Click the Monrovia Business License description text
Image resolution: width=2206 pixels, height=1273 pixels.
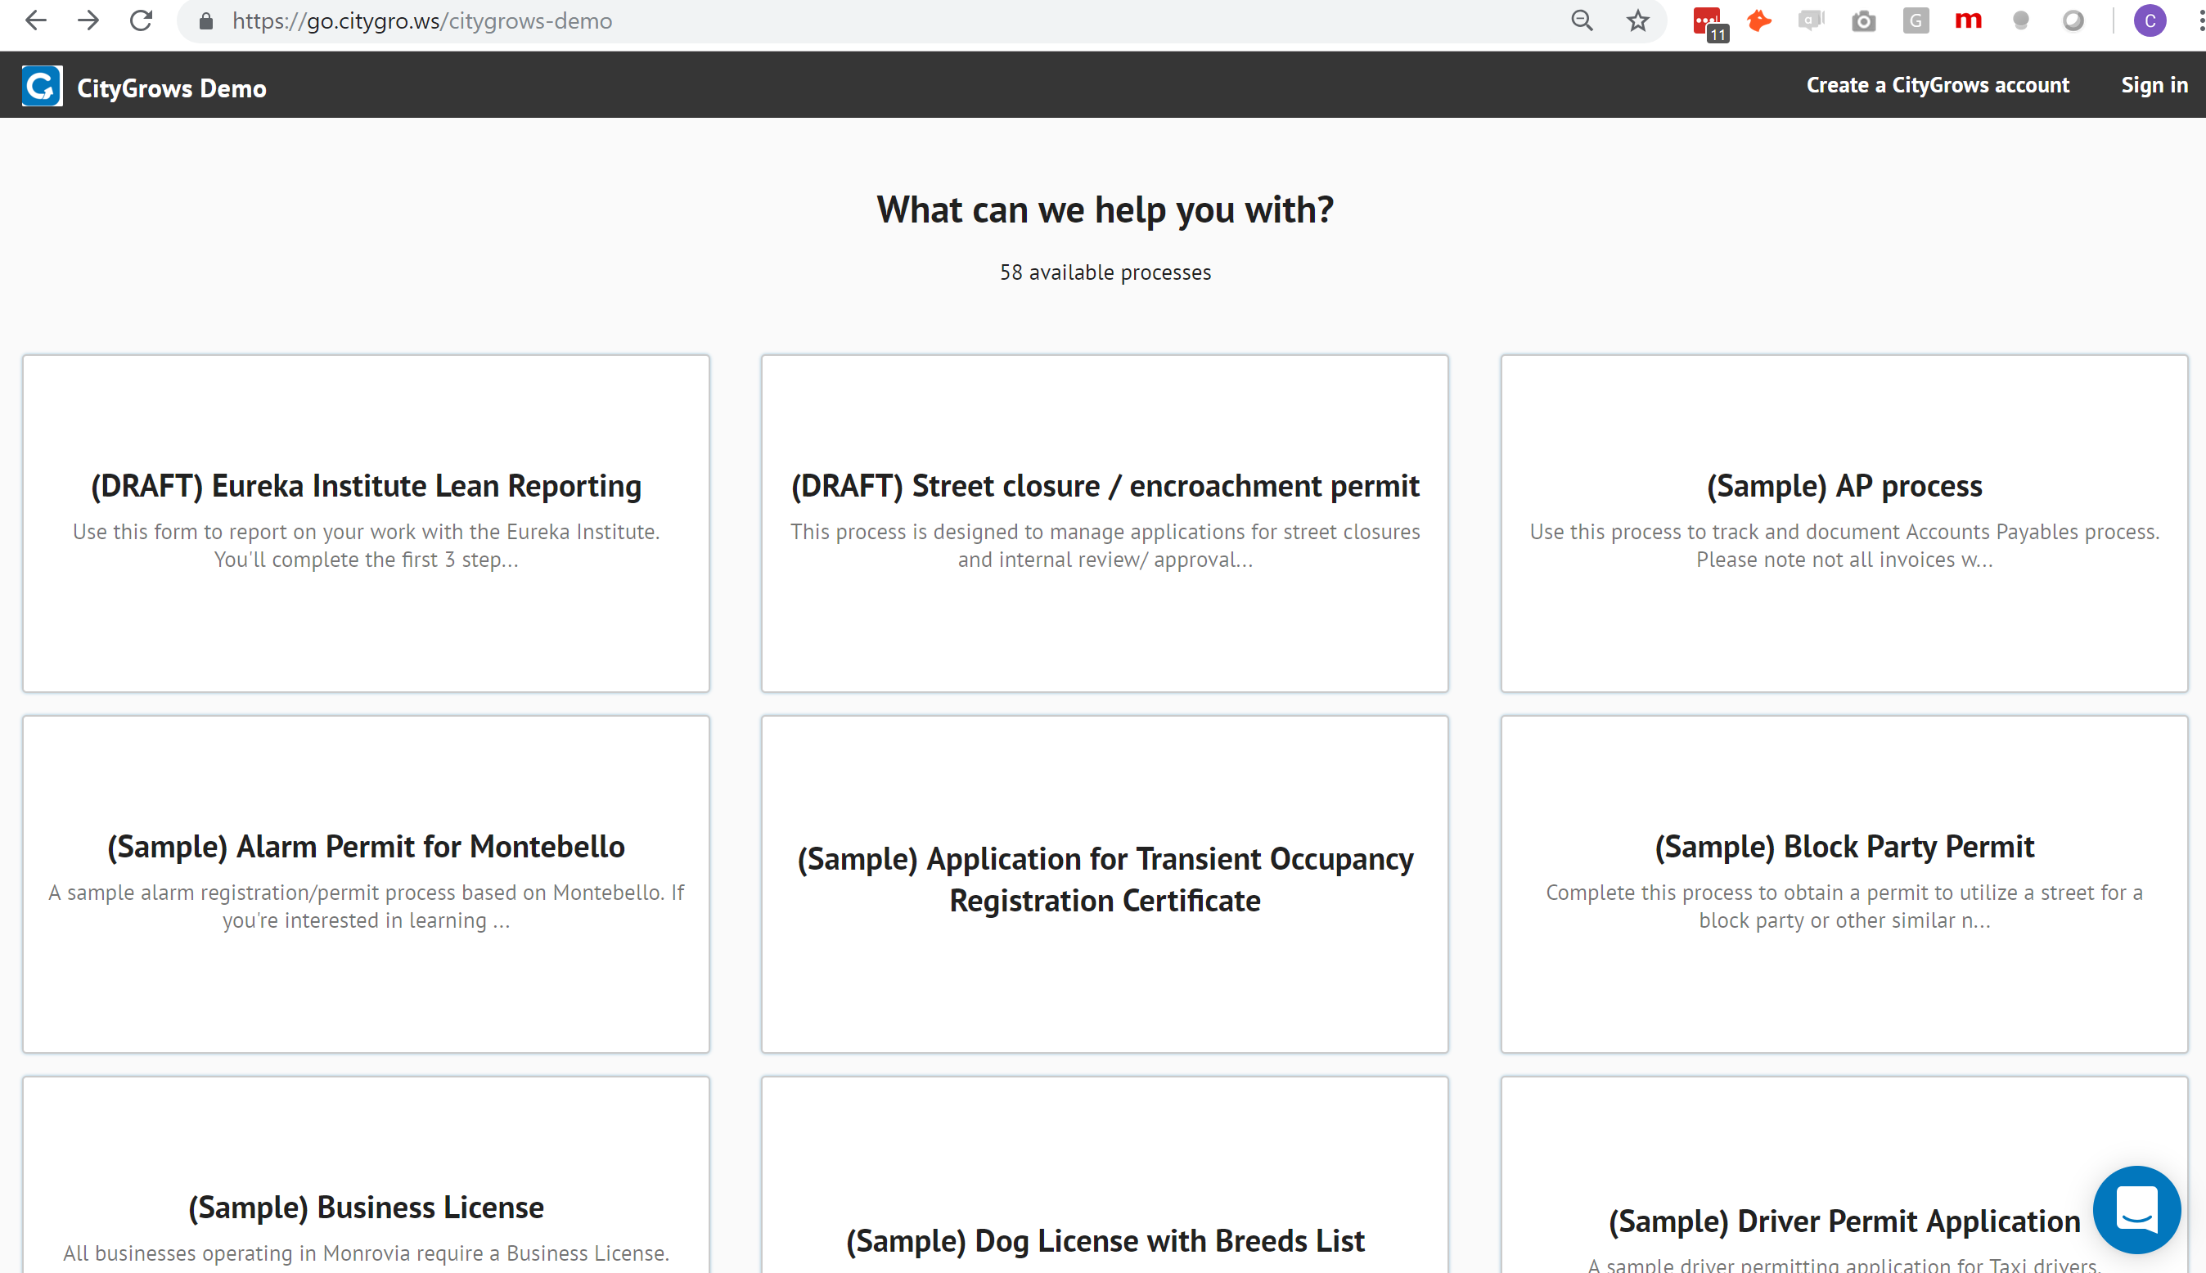[366, 1253]
